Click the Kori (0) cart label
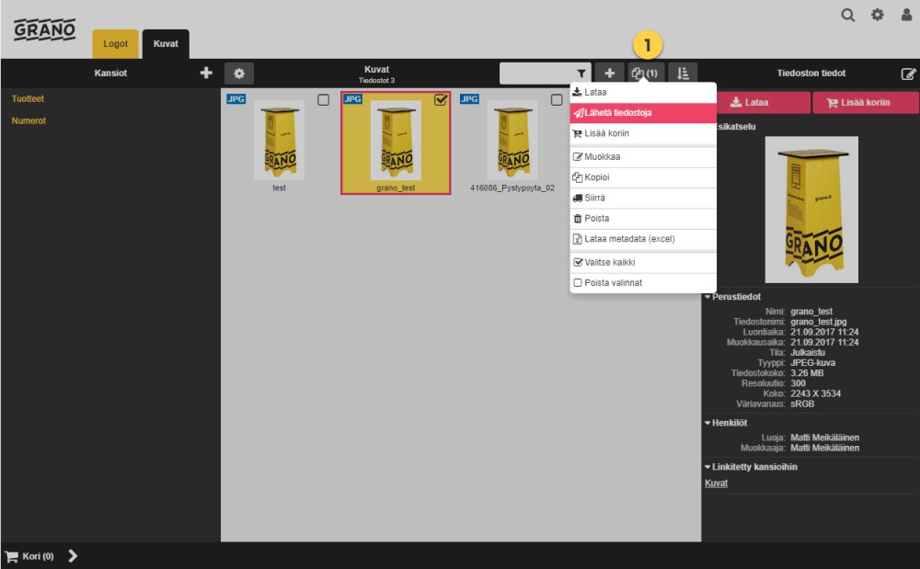 coord(38,556)
